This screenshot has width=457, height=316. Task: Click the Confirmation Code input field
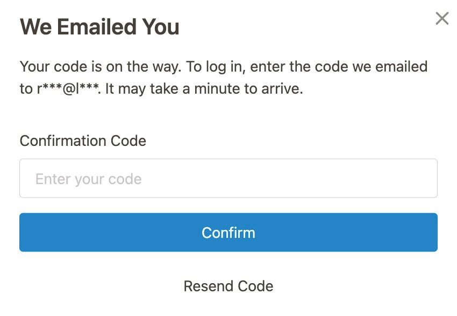click(228, 178)
